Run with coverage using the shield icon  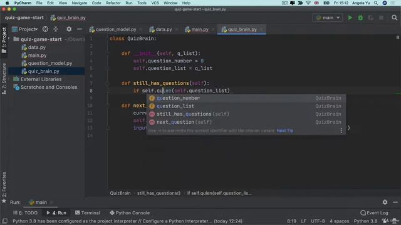(x=370, y=17)
